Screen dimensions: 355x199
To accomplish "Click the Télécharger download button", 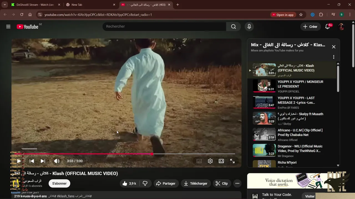I will [196, 184].
